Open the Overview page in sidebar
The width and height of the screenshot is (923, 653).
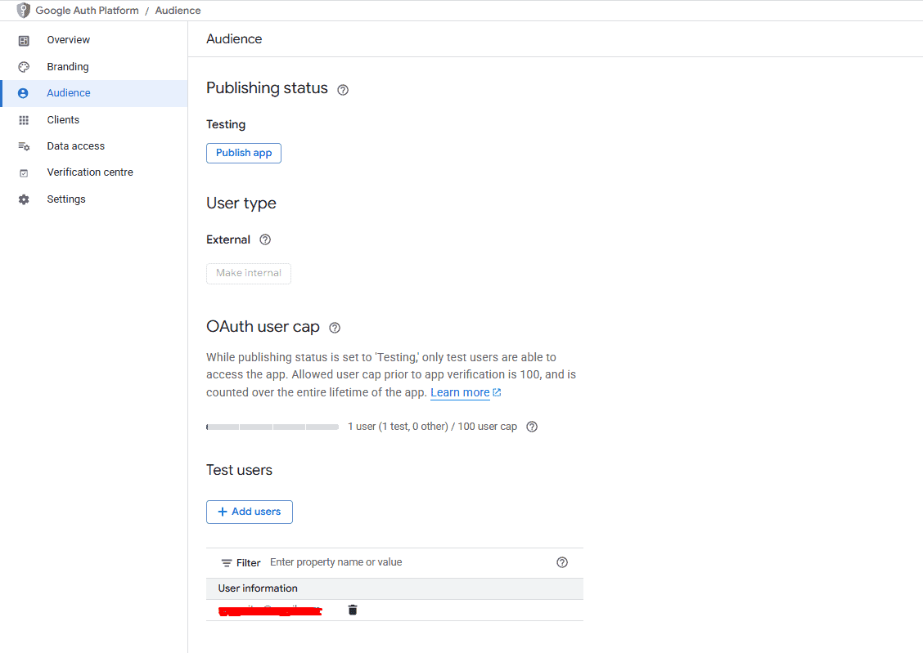pos(68,40)
